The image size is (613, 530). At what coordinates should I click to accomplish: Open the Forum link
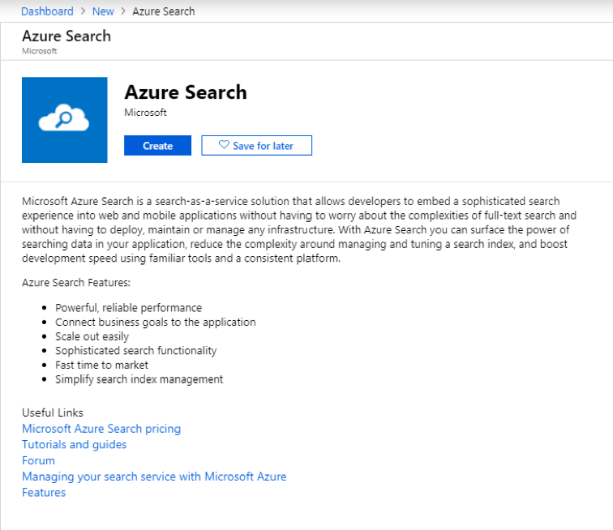(38, 460)
